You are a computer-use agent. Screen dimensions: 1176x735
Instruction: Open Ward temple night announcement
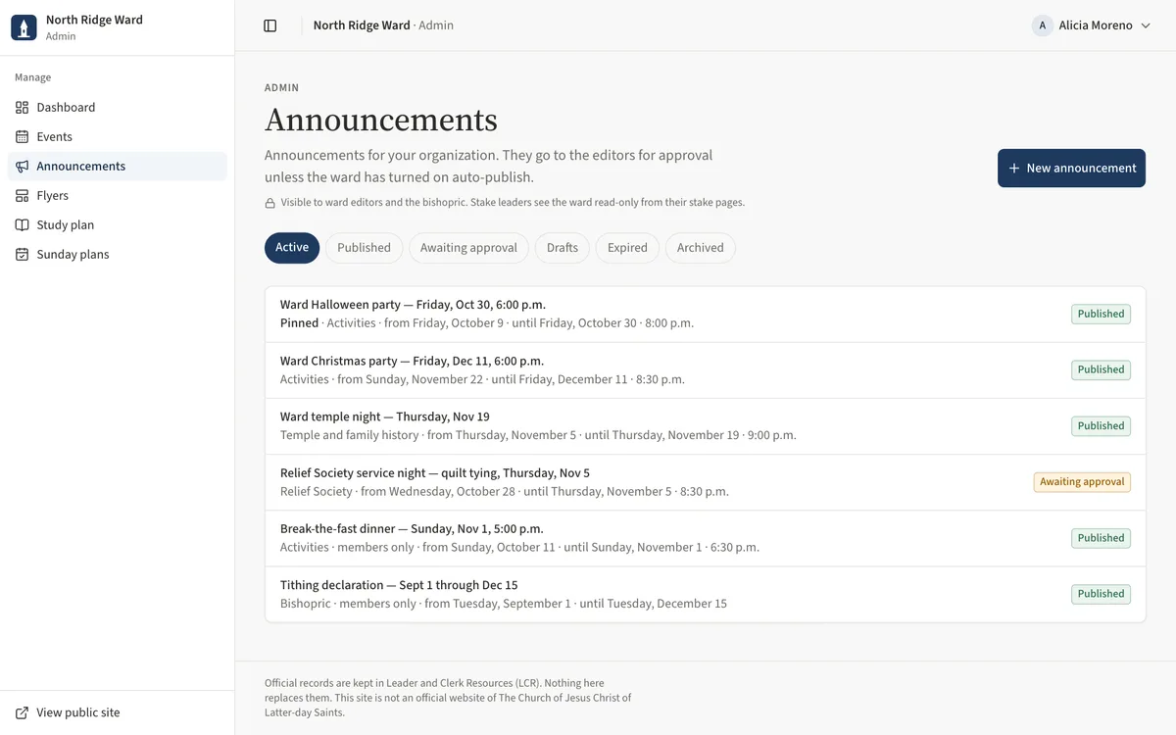tap(706, 426)
